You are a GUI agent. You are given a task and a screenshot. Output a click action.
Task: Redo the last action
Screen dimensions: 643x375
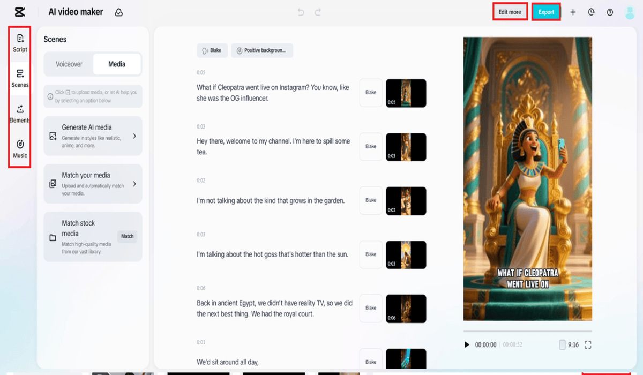click(318, 12)
